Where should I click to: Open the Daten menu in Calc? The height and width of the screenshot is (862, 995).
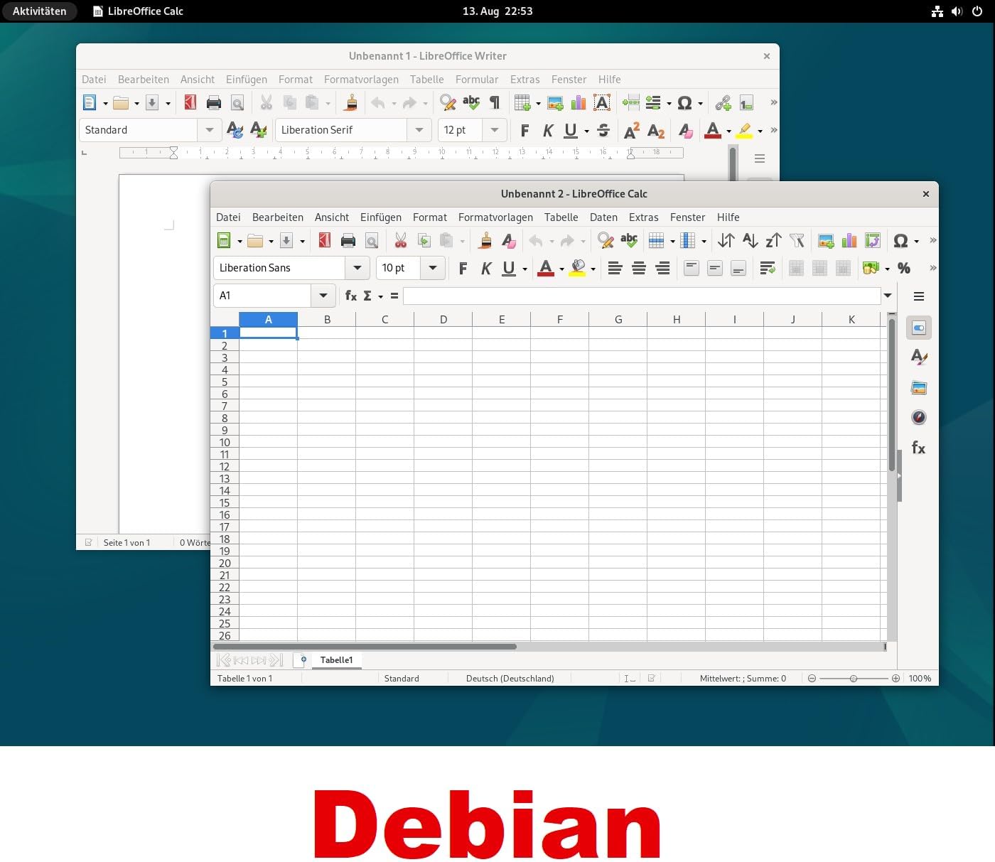point(603,217)
